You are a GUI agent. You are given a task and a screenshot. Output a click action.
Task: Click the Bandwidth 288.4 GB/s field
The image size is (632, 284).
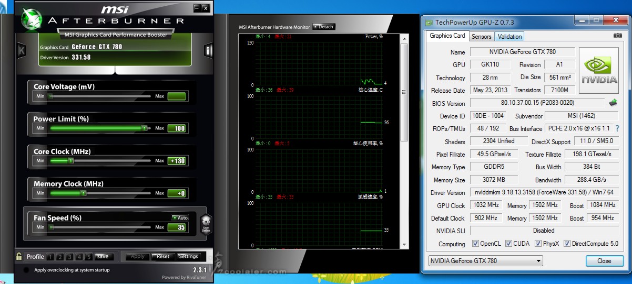click(x=592, y=180)
